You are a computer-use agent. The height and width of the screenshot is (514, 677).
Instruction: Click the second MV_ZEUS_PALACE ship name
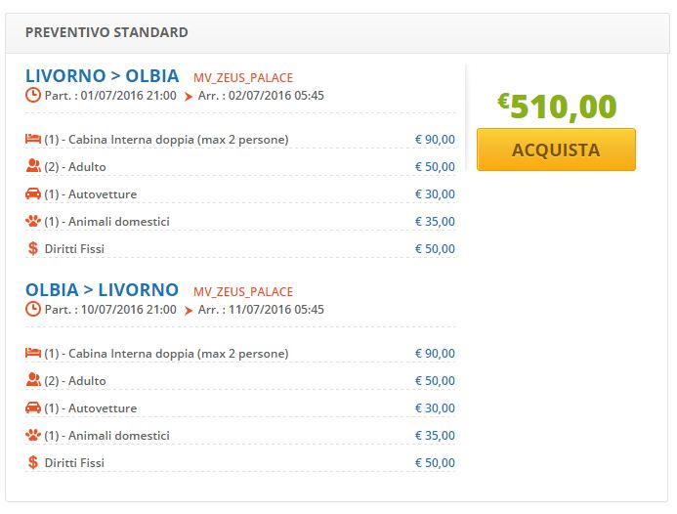tap(243, 292)
